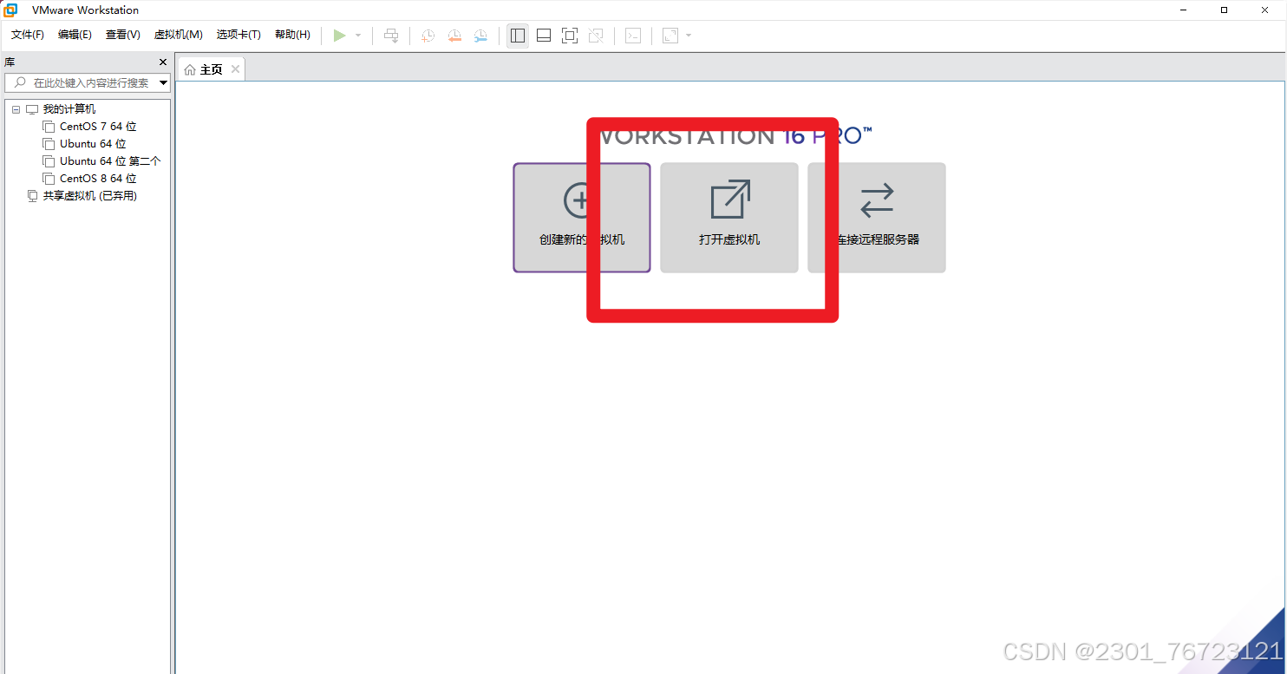Screen dimensions: 1287x674
Task: Open the 查看(V) menu
Action: pos(123,35)
